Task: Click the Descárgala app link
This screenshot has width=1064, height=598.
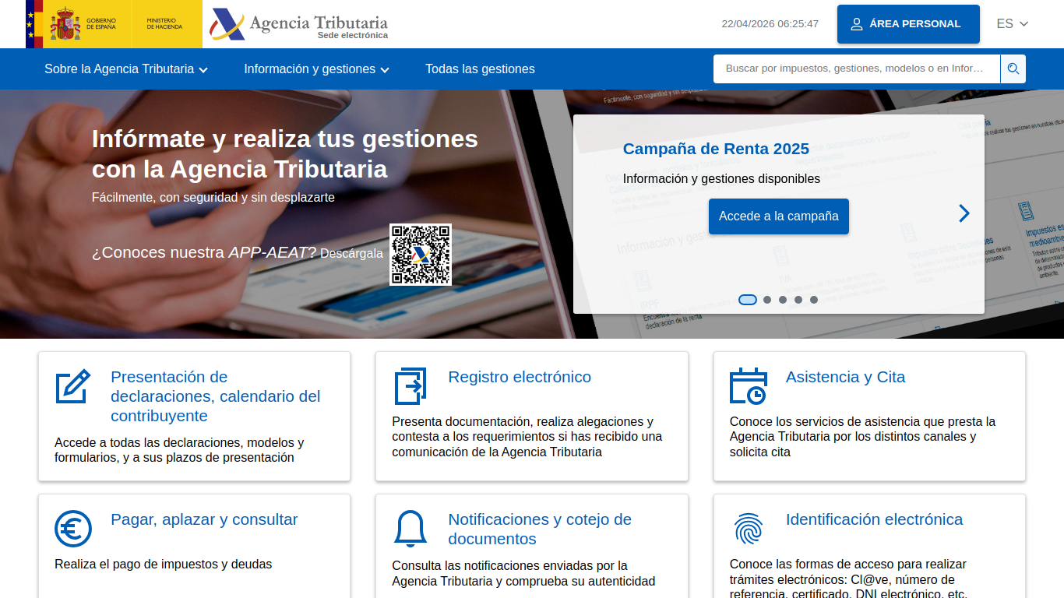Action: point(351,254)
